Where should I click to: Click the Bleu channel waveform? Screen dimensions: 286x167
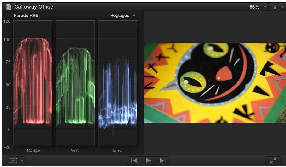pos(118,83)
